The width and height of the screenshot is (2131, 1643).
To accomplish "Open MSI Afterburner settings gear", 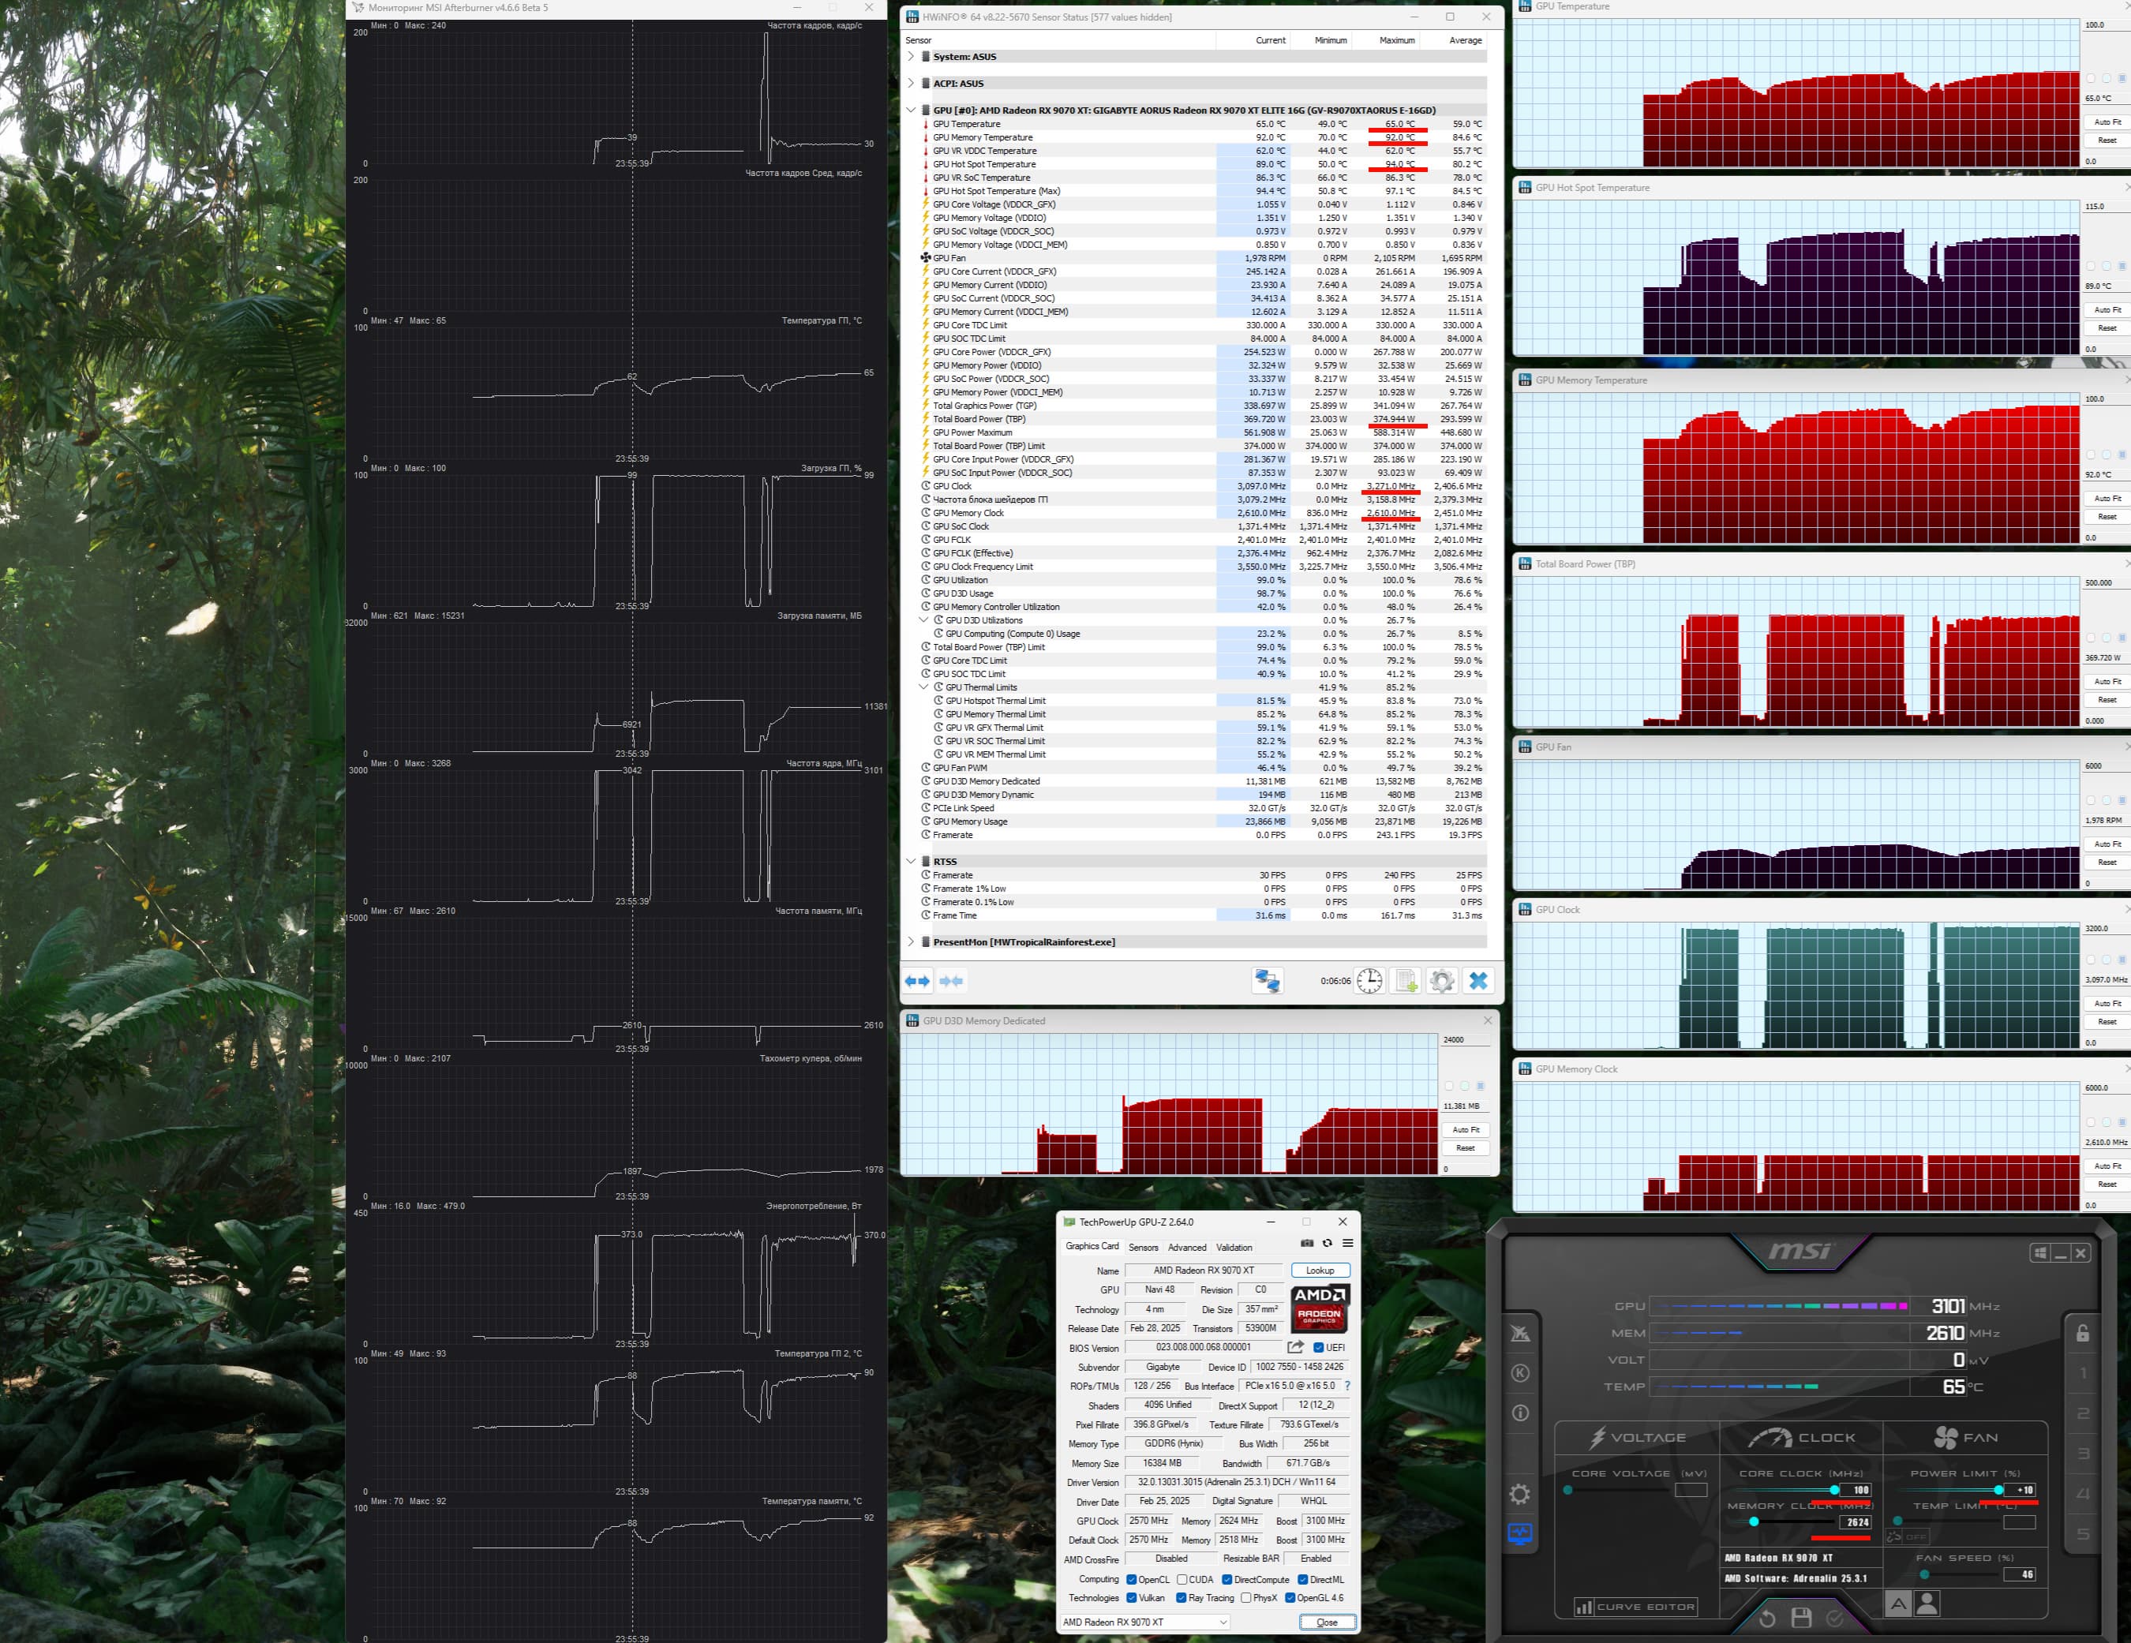I will click(x=1519, y=1494).
